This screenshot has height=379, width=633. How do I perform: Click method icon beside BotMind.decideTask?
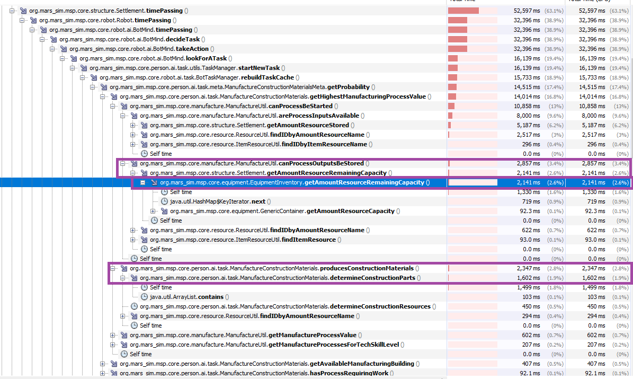54,39
